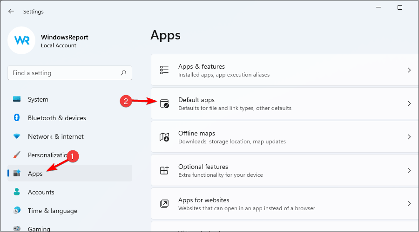Image resolution: width=419 pixels, height=232 pixels.
Task: Open Gaming in the sidebar
Action: coord(38,228)
